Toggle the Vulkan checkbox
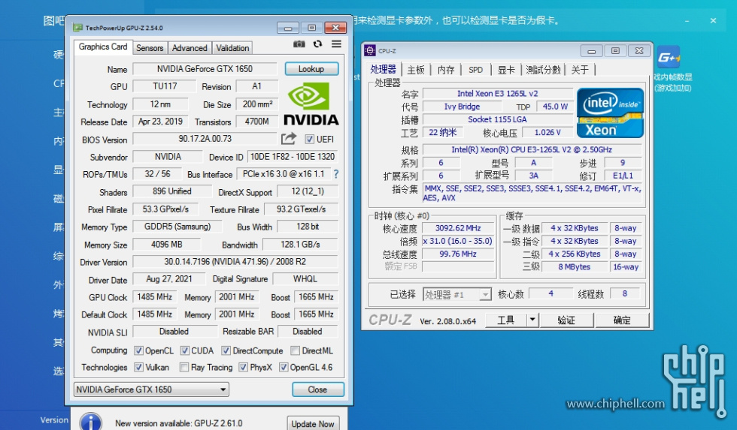 (138, 367)
